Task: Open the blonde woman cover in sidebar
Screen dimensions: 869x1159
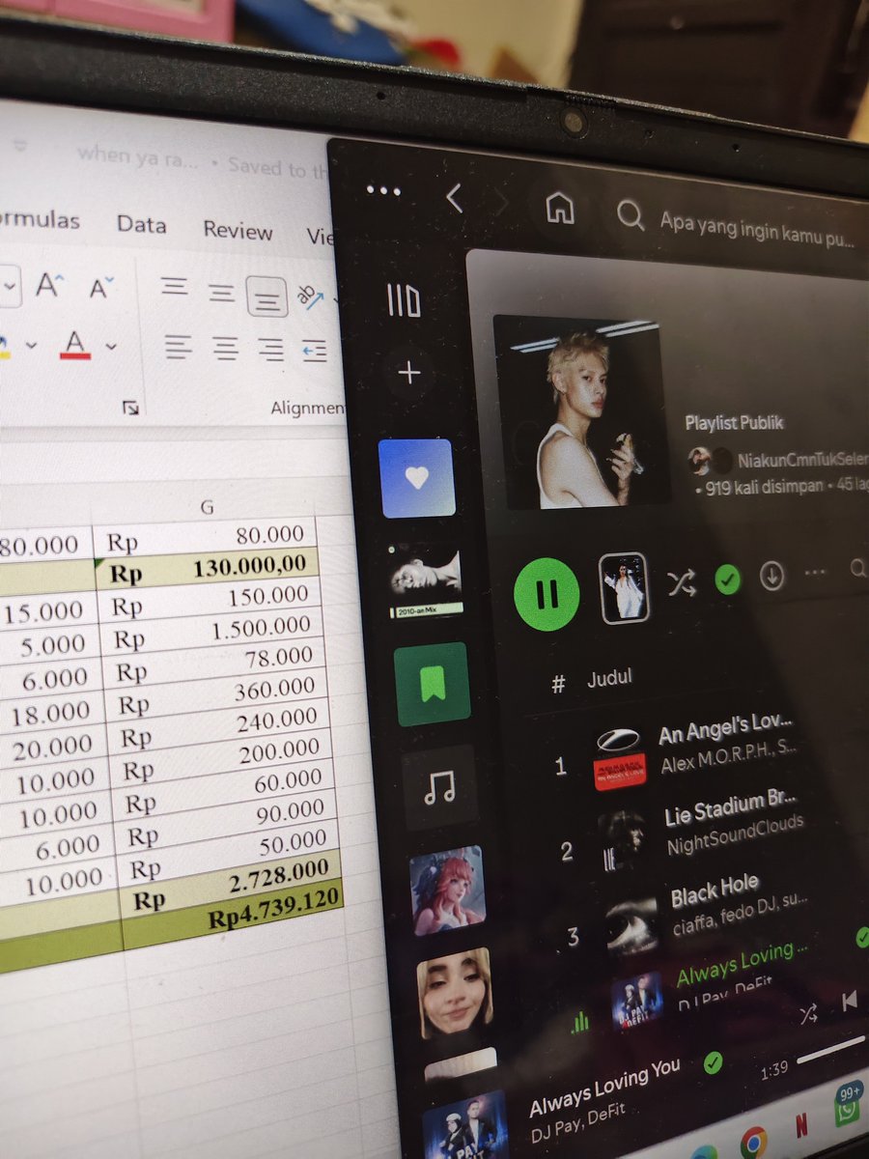Action: 454,993
